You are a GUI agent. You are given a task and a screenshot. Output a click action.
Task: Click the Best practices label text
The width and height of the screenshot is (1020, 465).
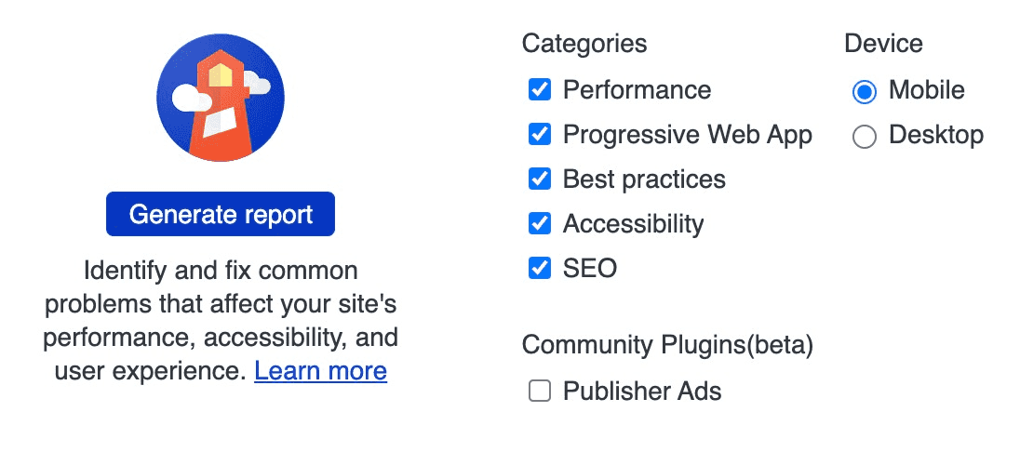point(644,179)
